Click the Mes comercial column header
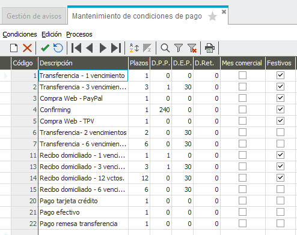This screenshot has height=235, width=297. [x=243, y=63]
